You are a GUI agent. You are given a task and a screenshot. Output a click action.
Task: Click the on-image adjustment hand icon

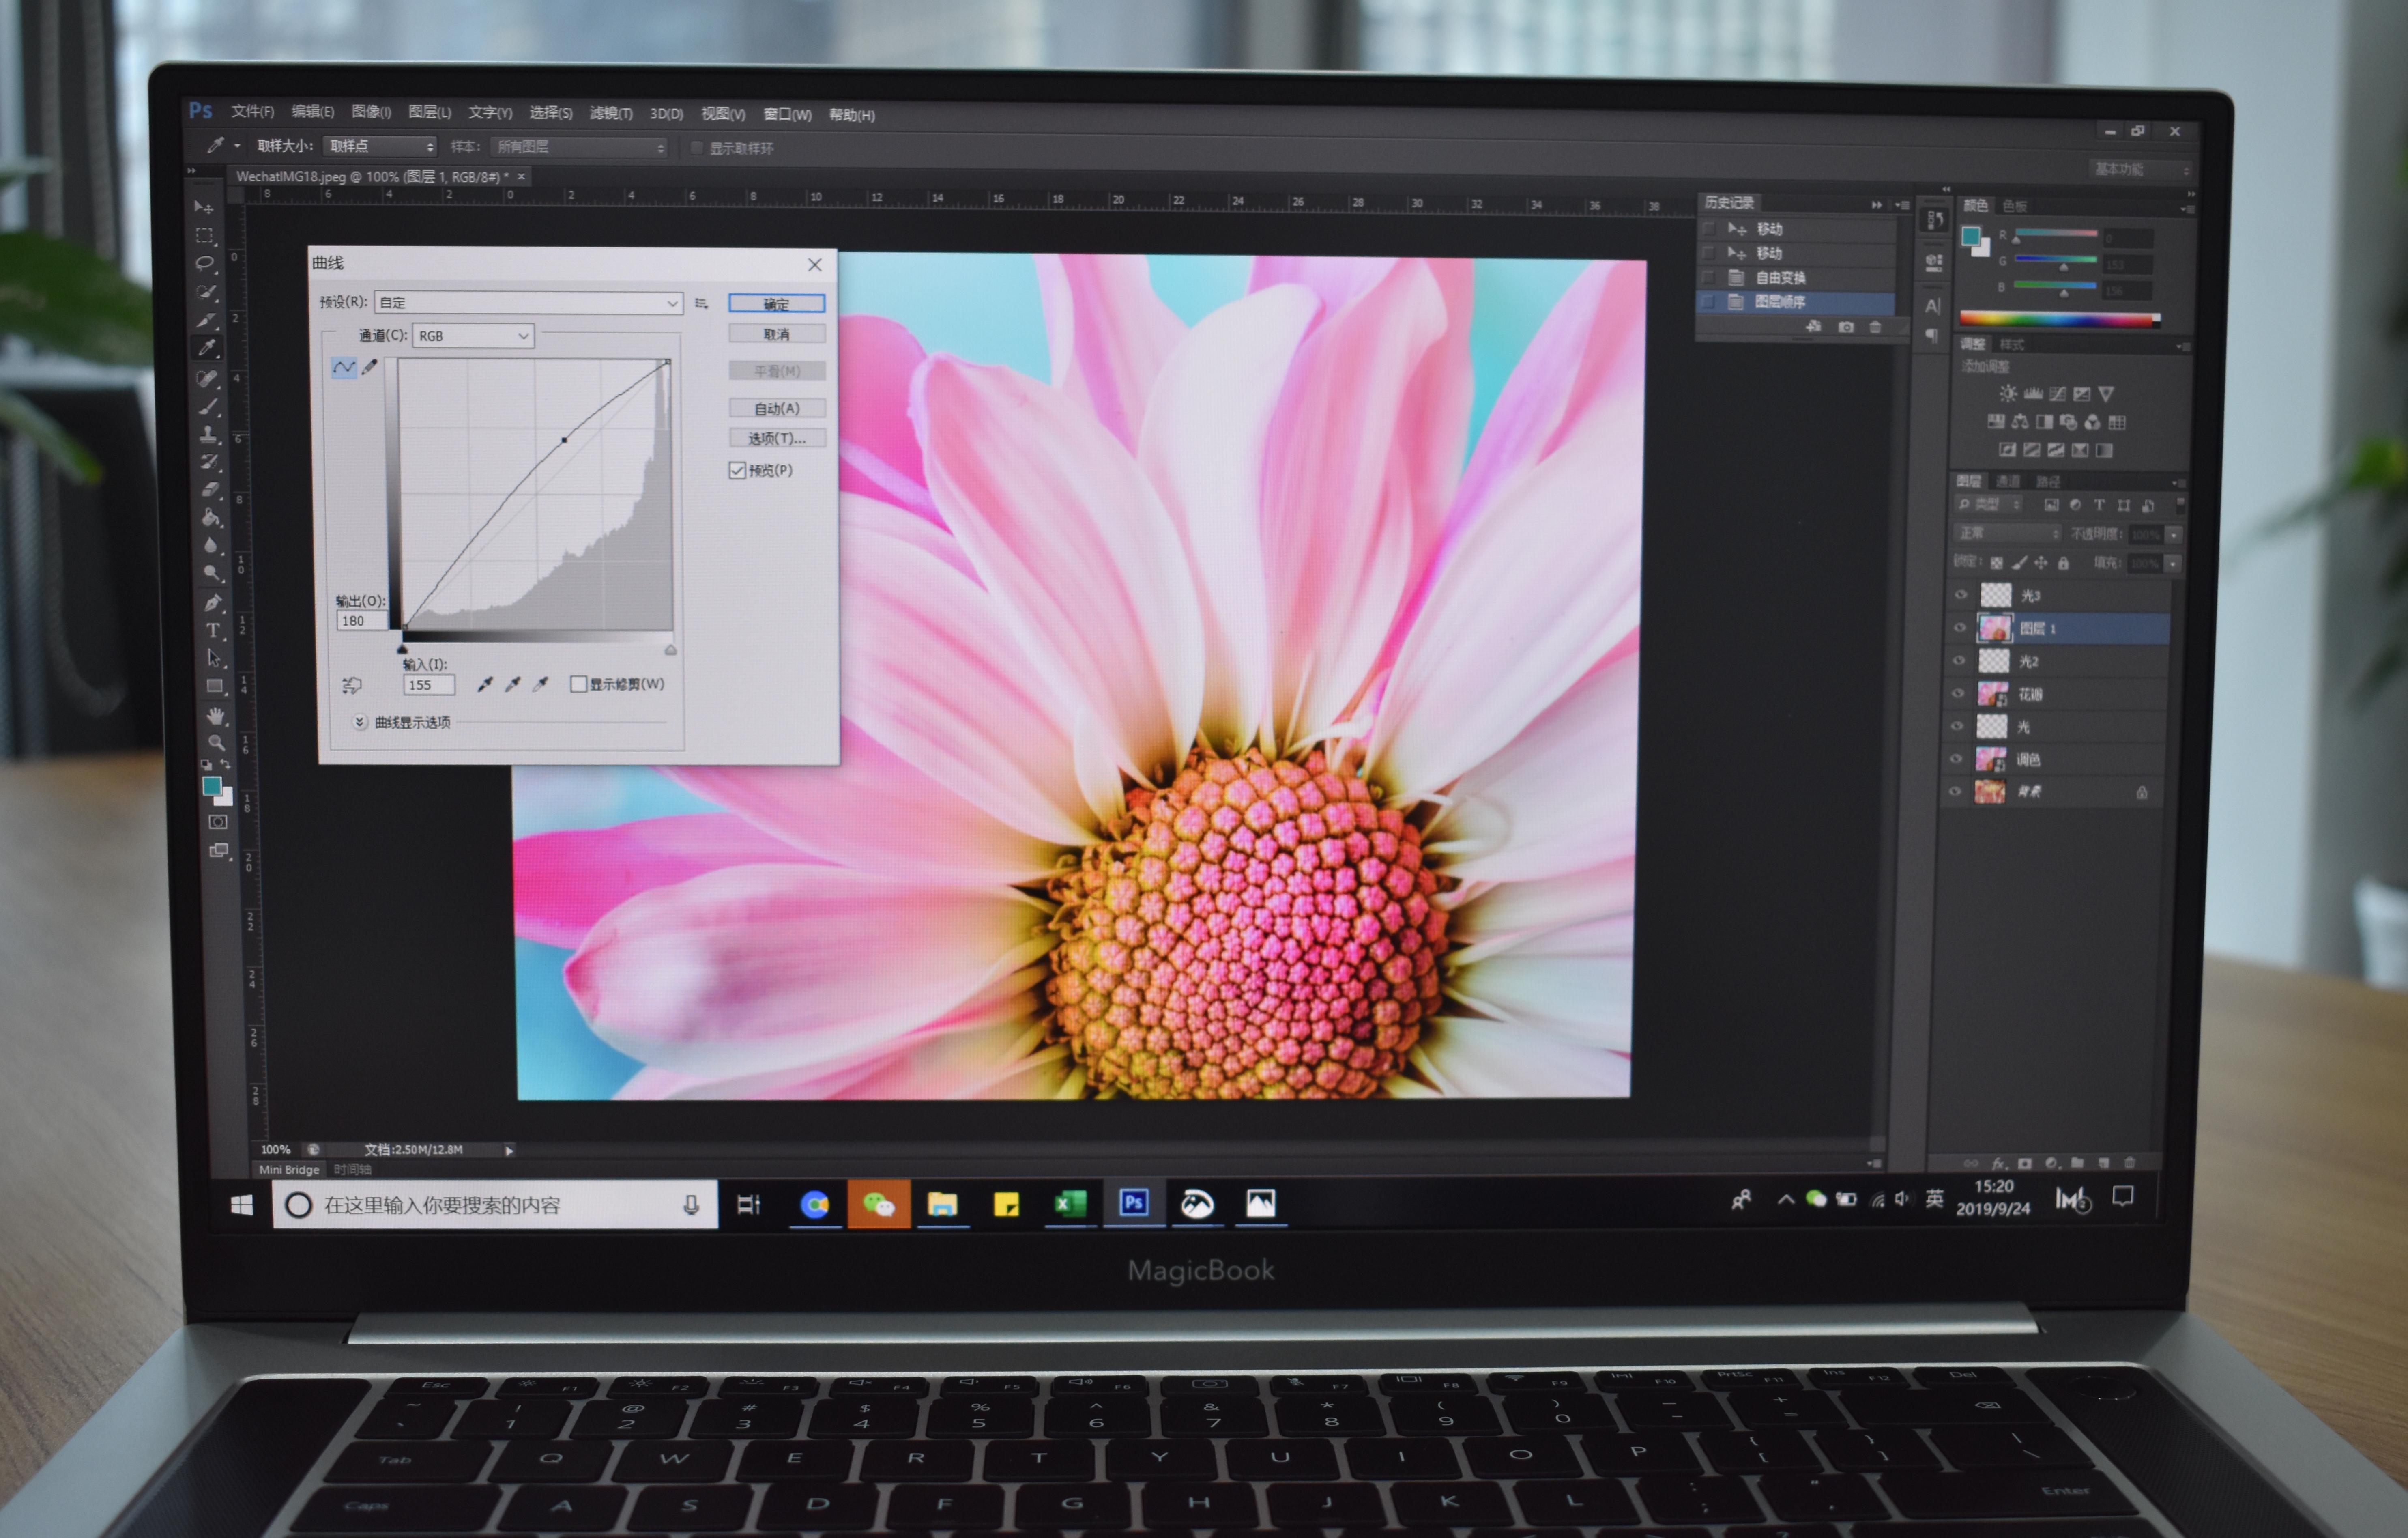tap(352, 686)
